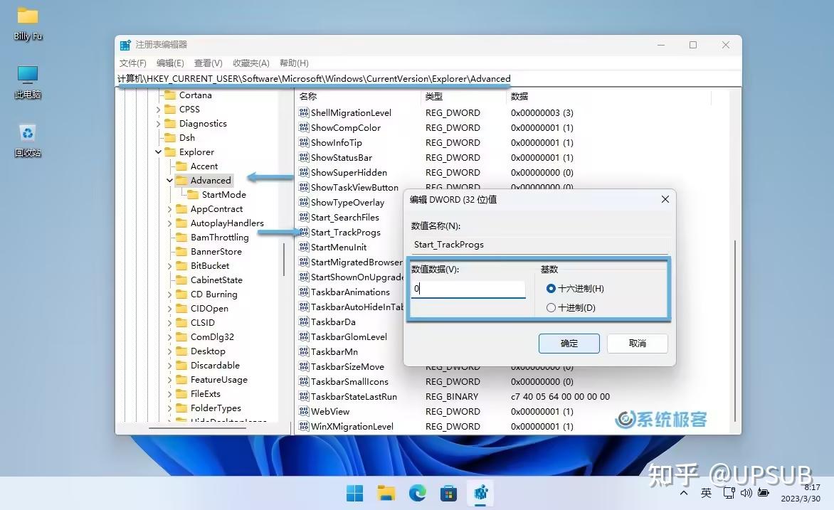Expand the AppContract tree node
Image resolution: width=834 pixels, height=510 pixels.
coord(169,209)
